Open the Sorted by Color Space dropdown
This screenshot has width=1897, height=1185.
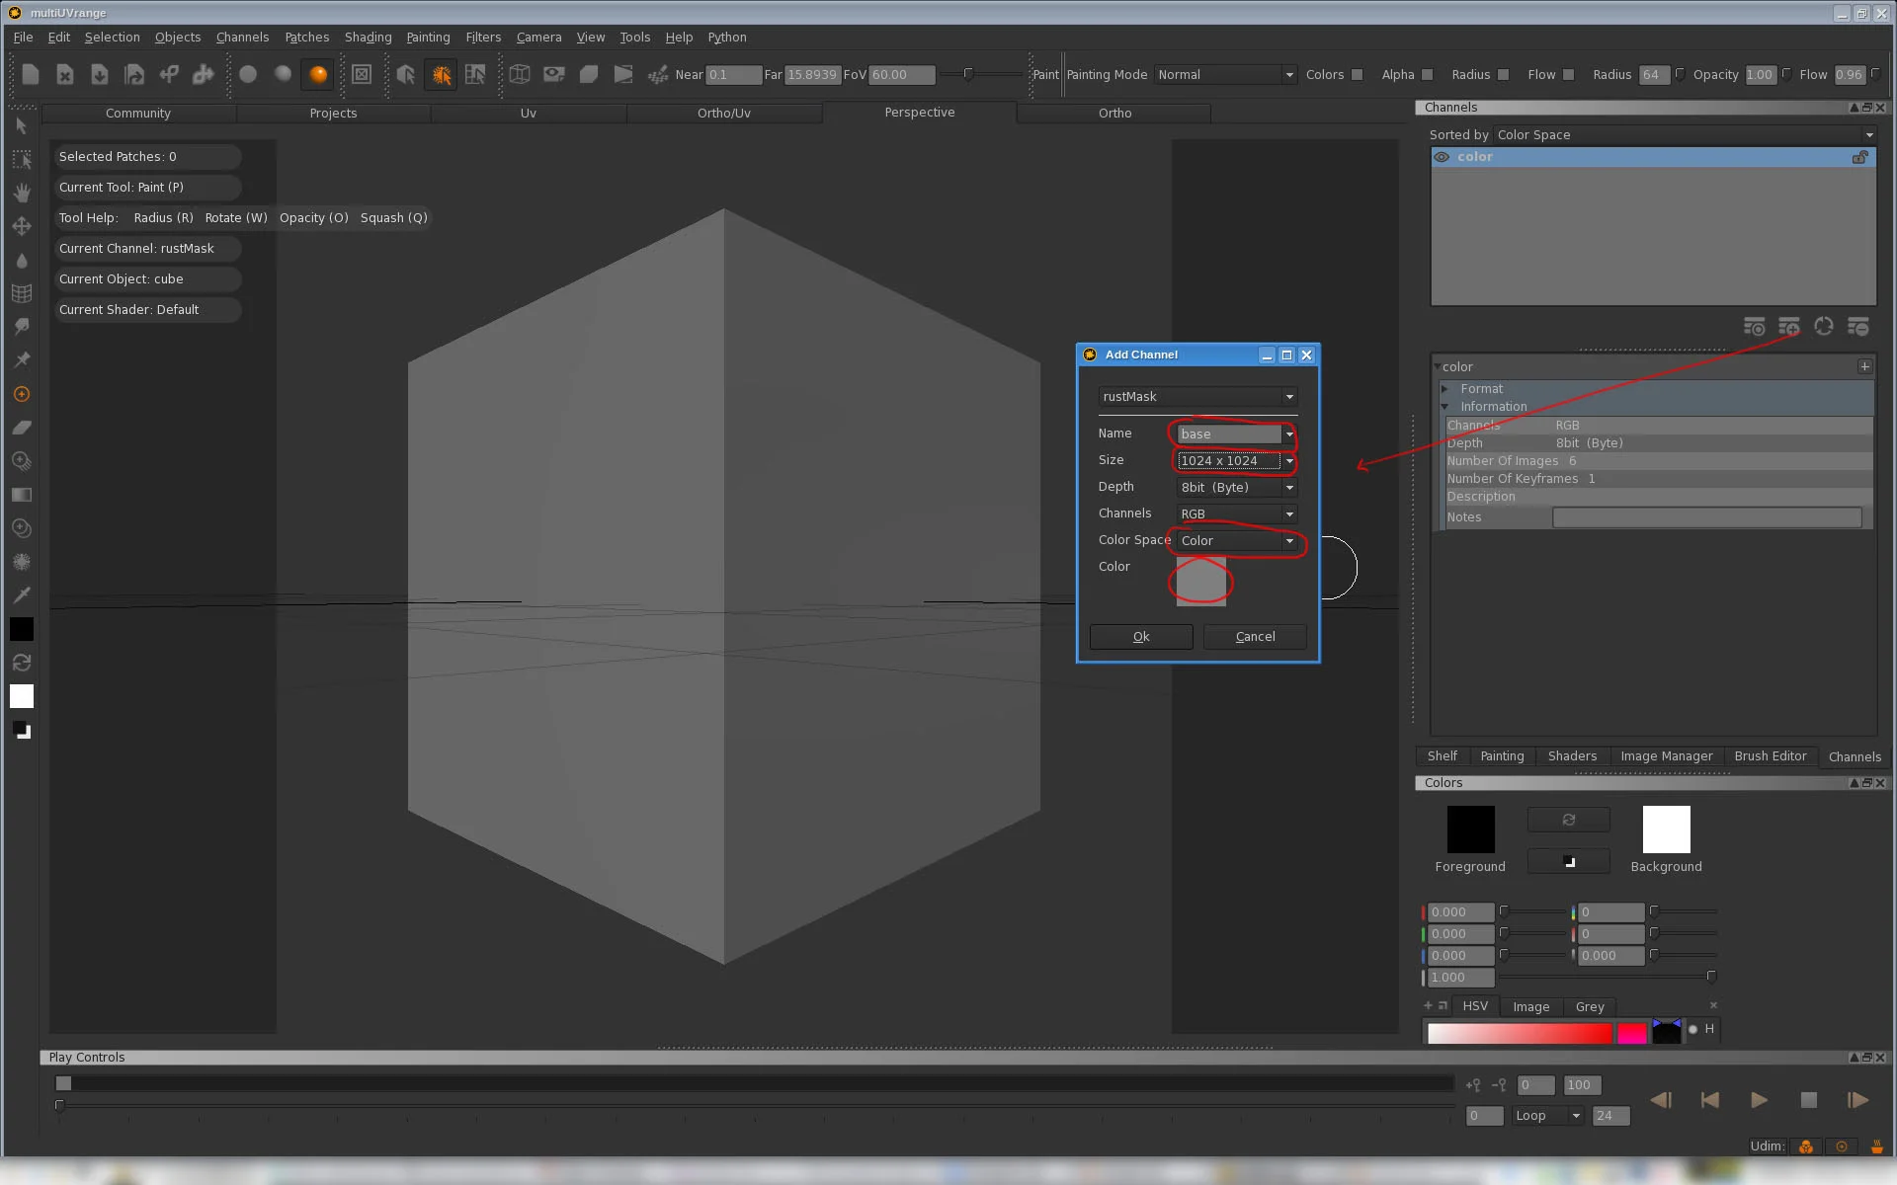(1685, 135)
